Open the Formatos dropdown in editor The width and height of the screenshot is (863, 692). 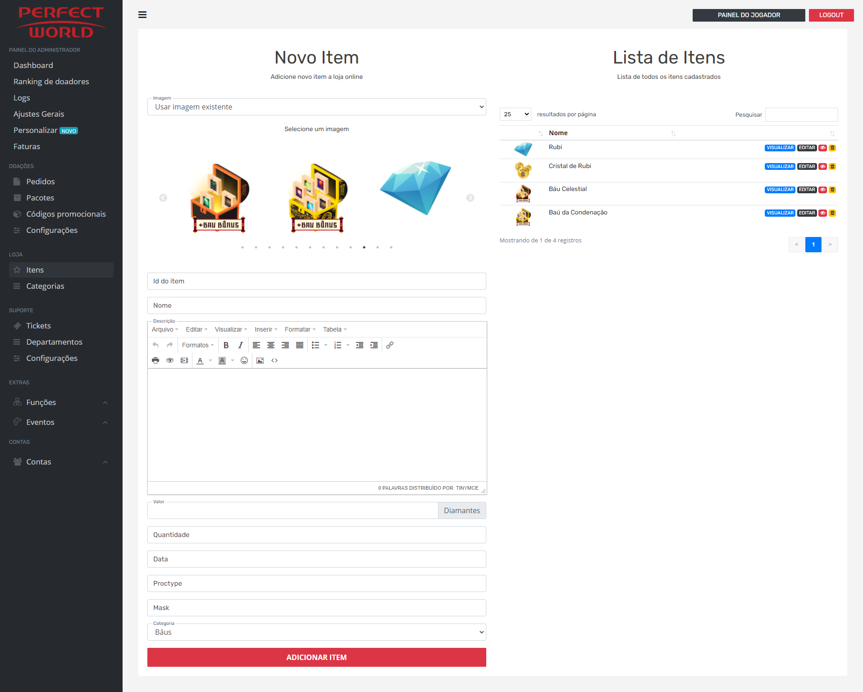pos(198,345)
